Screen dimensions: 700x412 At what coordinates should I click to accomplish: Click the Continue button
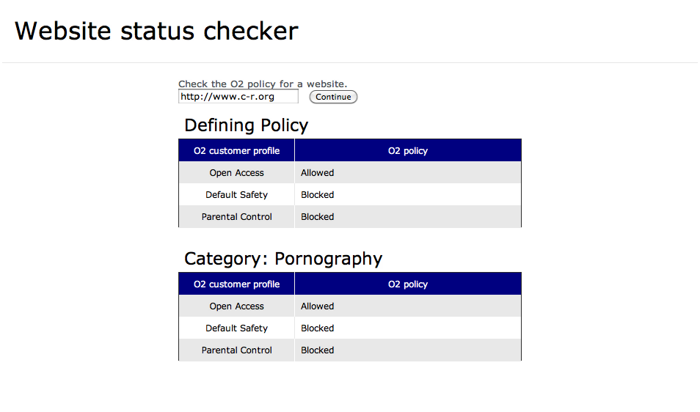point(333,97)
